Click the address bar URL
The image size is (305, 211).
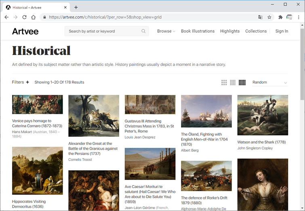click(105, 17)
